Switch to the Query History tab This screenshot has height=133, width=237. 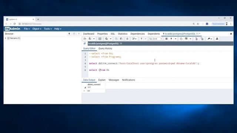[x=105, y=48]
